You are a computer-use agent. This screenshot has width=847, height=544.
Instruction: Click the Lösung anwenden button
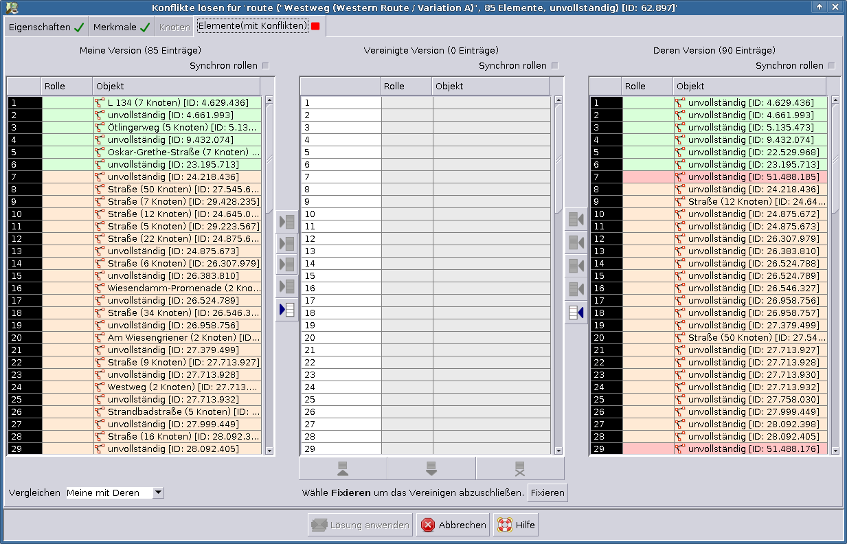pos(361,525)
